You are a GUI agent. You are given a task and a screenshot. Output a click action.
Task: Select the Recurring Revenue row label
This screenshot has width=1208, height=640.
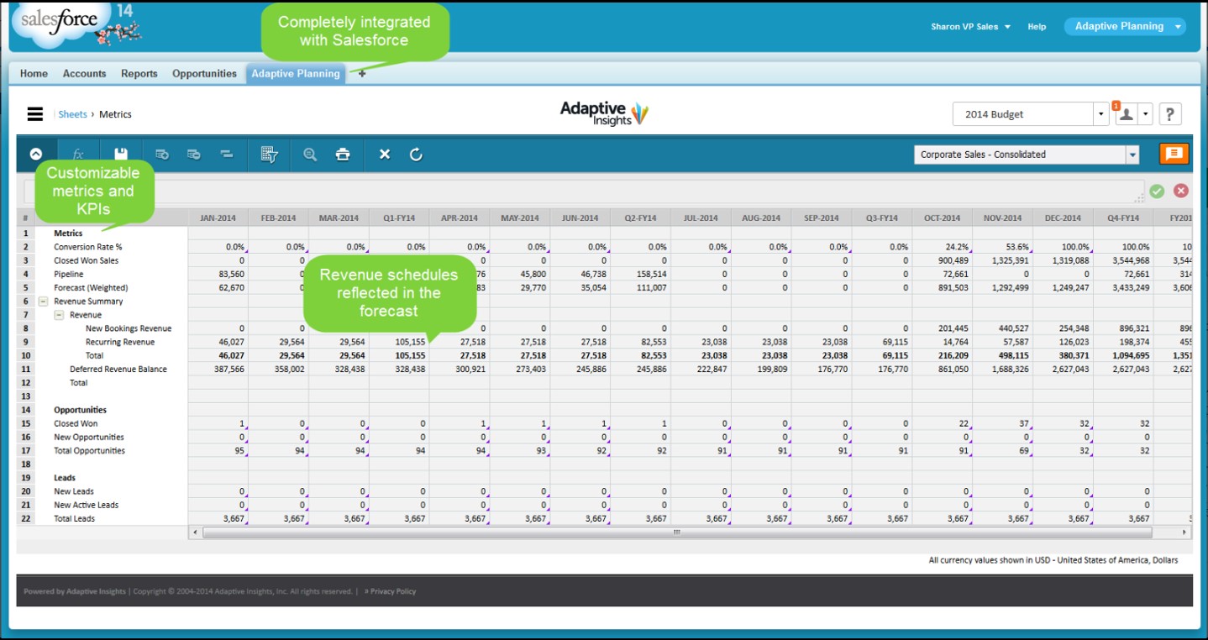[x=119, y=342]
